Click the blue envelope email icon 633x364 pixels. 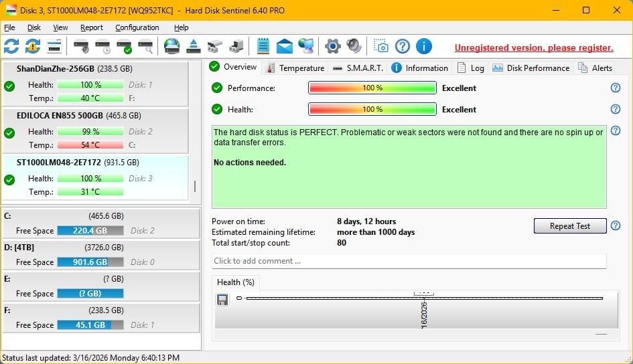point(284,46)
